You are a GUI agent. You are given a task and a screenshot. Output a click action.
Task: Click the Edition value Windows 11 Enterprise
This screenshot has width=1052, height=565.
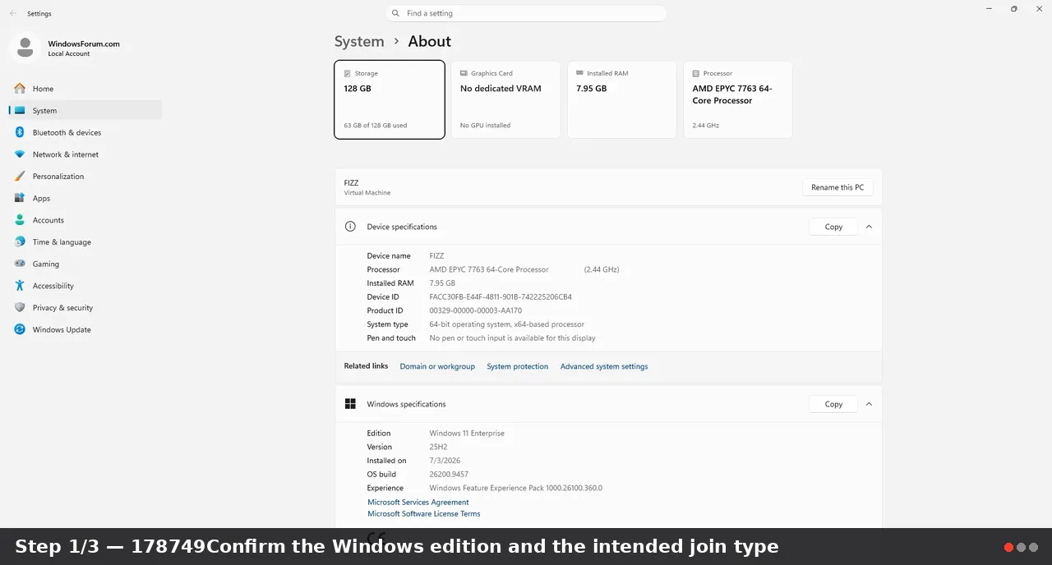(x=467, y=434)
